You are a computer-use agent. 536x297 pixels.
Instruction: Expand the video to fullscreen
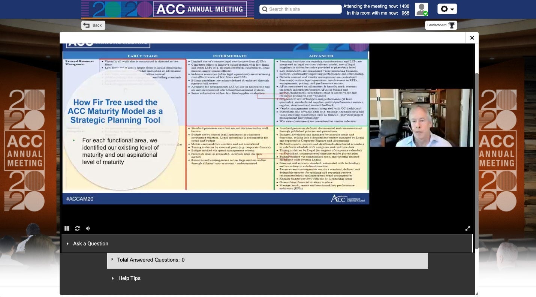[x=468, y=228]
